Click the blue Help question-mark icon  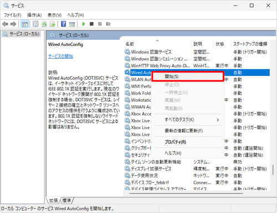tap(64, 24)
